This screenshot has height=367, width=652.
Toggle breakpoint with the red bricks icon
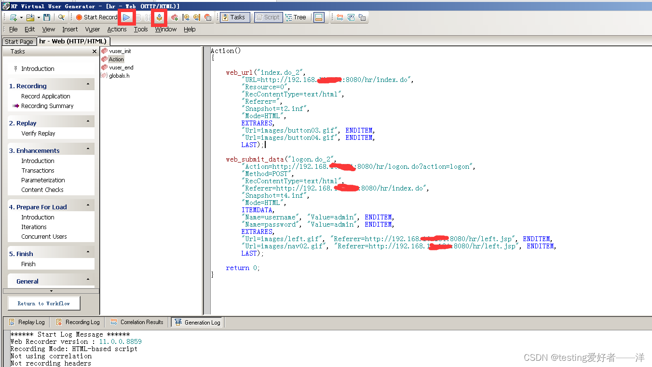coord(174,17)
